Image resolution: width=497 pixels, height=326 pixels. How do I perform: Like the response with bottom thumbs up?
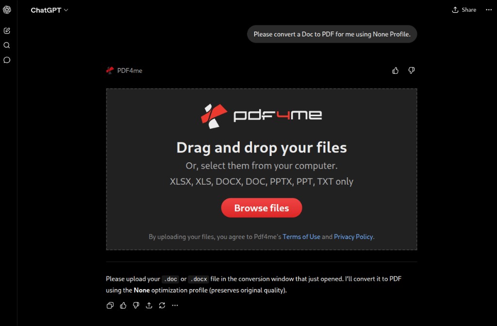coord(123,306)
